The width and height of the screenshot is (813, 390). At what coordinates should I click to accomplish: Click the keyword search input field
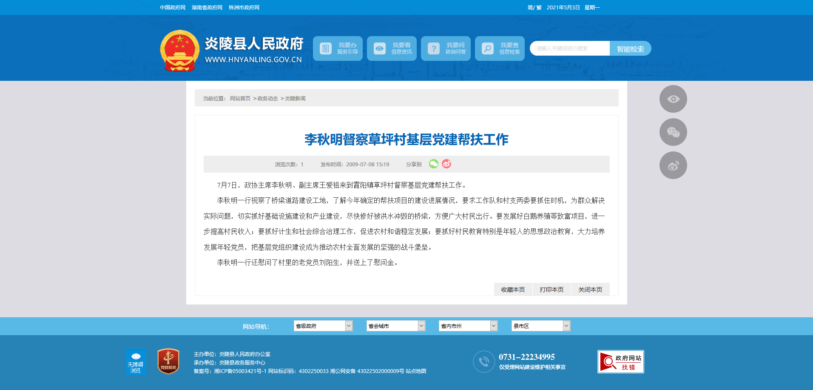[570, 48]
